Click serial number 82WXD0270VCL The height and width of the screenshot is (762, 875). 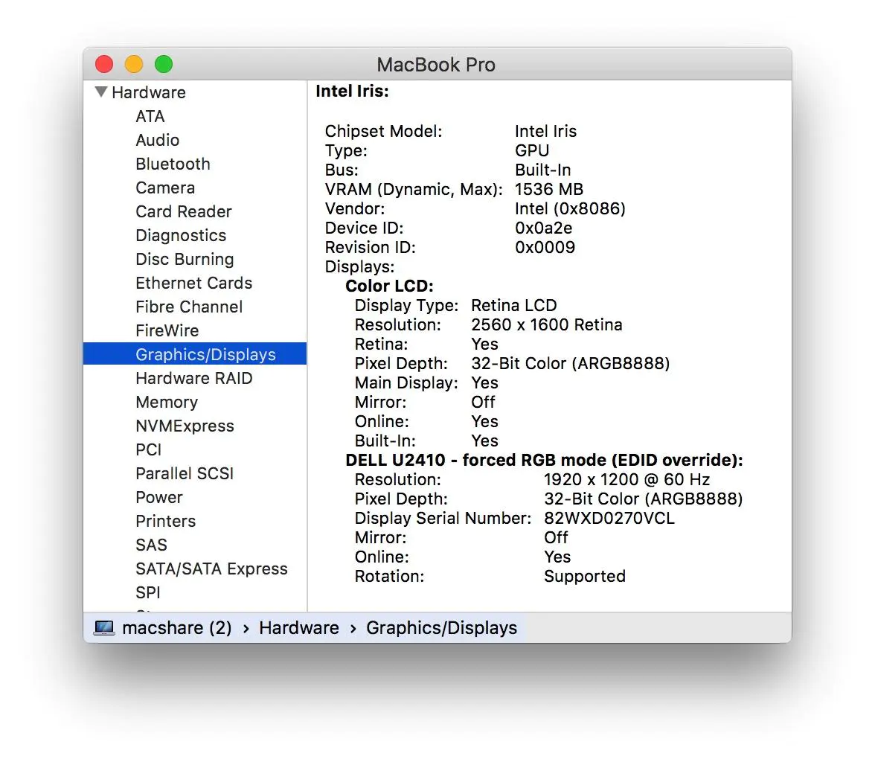click(609, 519)
